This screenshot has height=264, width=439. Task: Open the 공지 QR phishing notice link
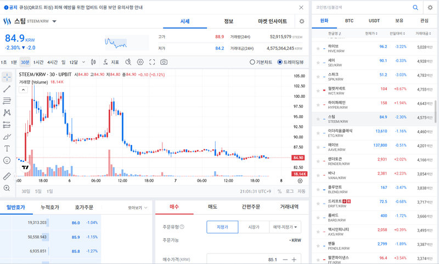(81, 8)
